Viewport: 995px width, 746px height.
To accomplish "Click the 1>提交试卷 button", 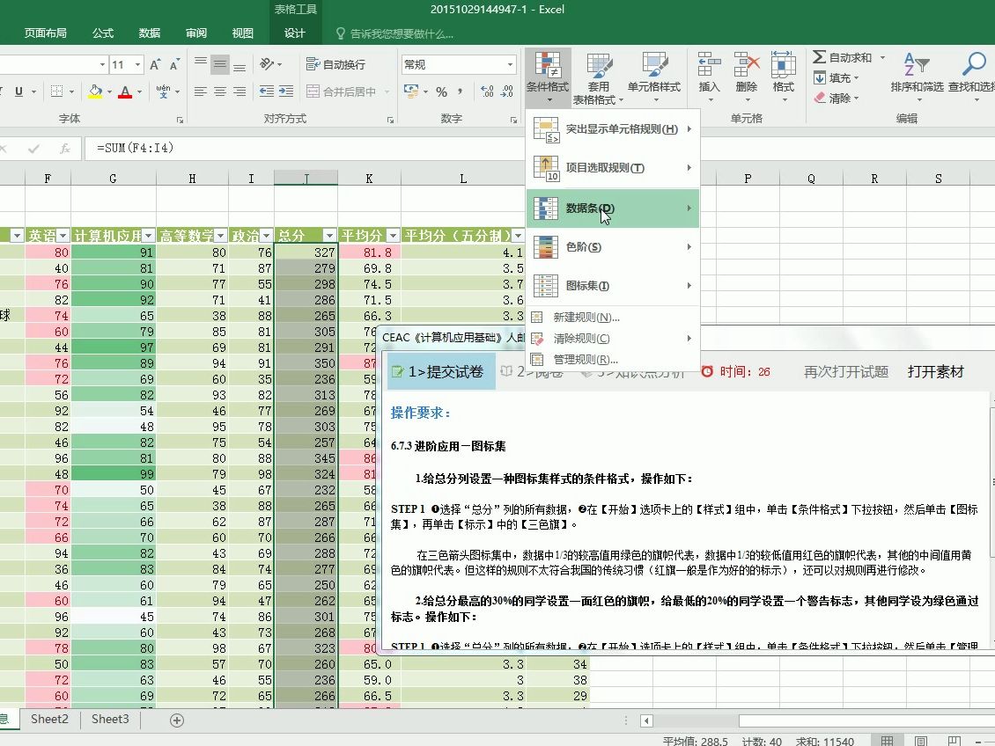I will (x=439, y=371).
